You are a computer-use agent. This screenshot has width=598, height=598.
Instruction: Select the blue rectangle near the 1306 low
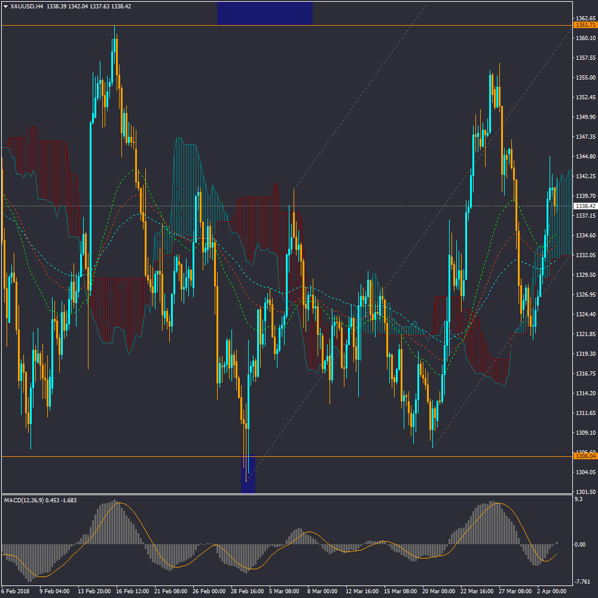[248, 474]
